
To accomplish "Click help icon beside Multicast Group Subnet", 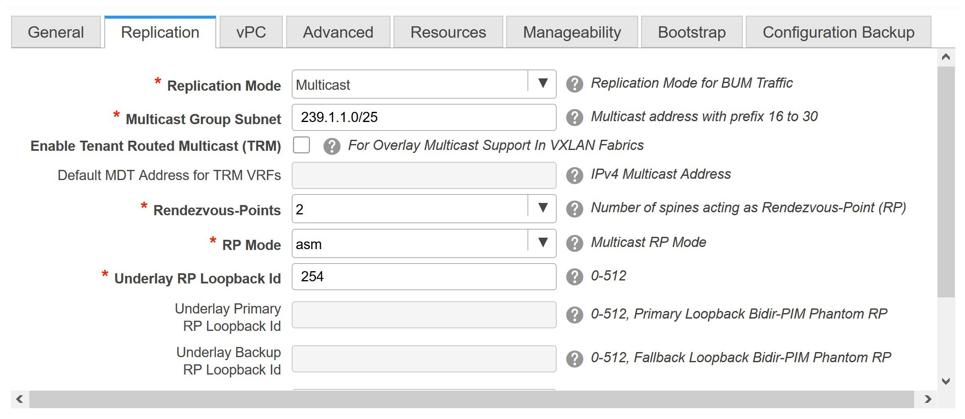I will pos(575,117).
